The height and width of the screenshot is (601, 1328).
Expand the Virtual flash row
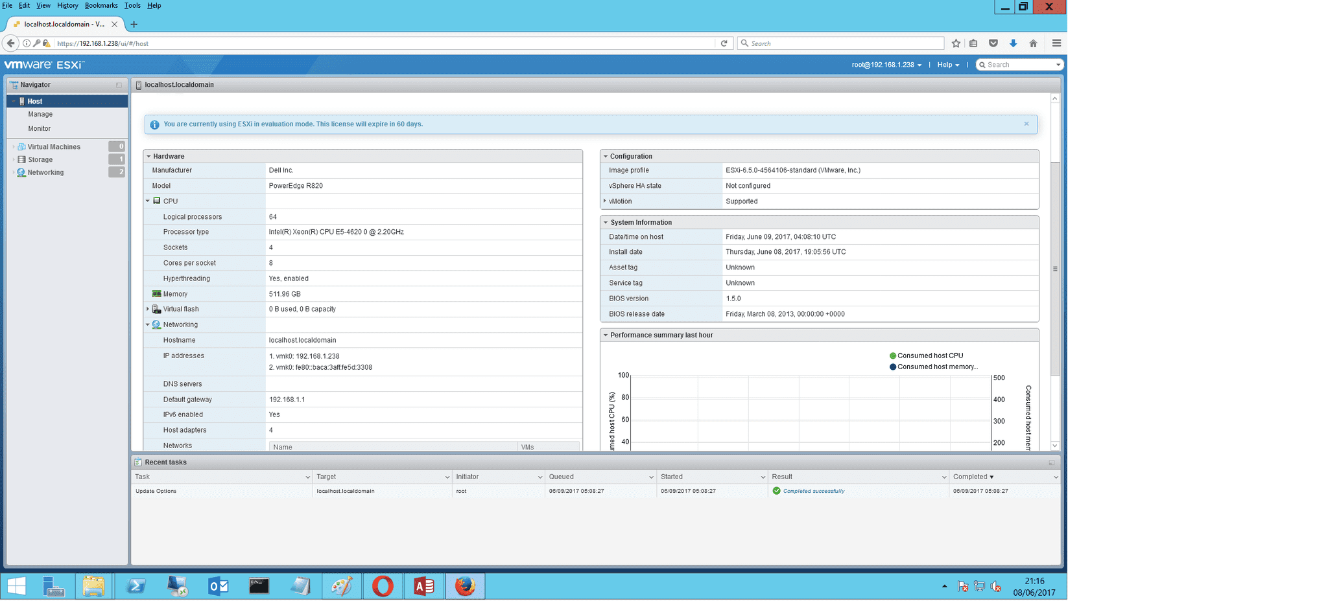(x=148, y=309)
